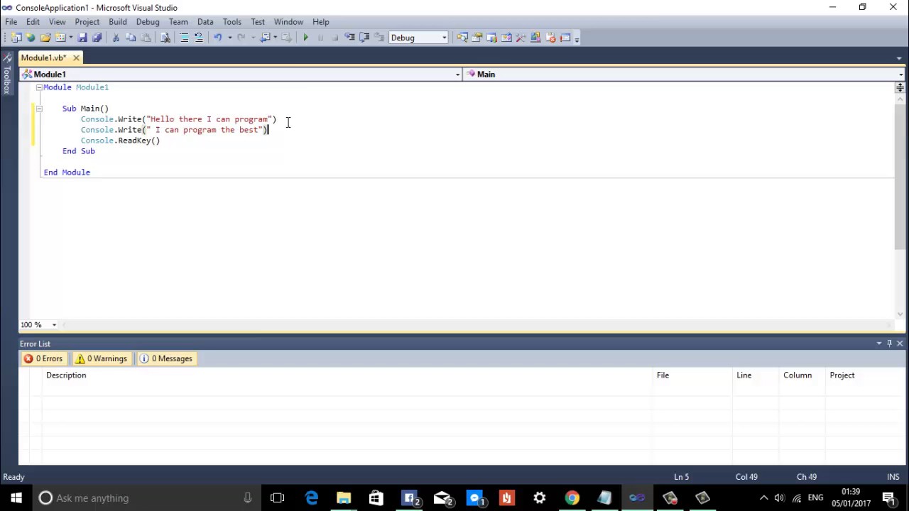Open the Toolbox hammer-and-wrench toolbar icon

pyautogui.click(x=521, y=38)
